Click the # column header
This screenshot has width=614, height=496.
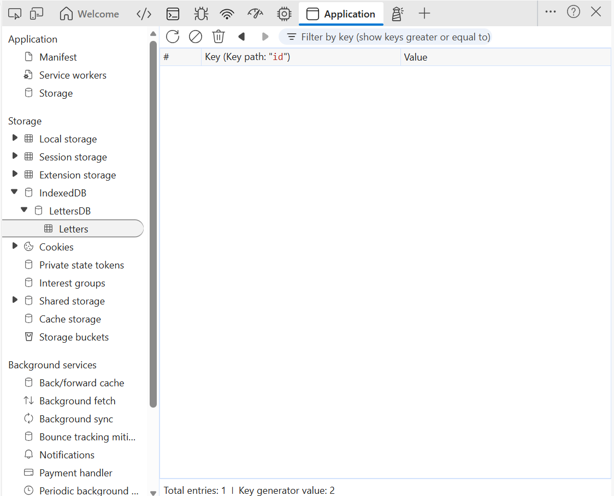180,57
